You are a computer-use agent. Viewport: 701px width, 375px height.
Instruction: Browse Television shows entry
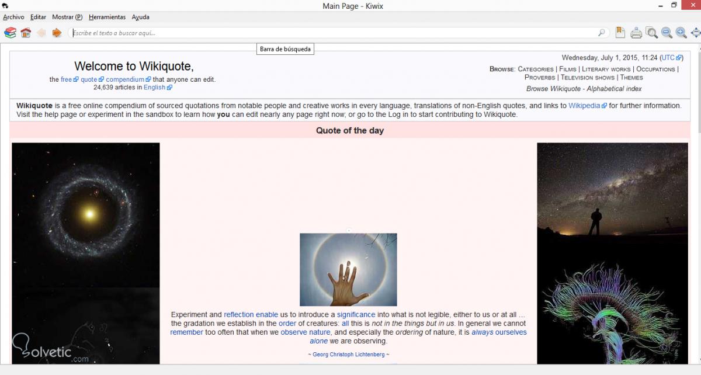[x=588, y=77]
